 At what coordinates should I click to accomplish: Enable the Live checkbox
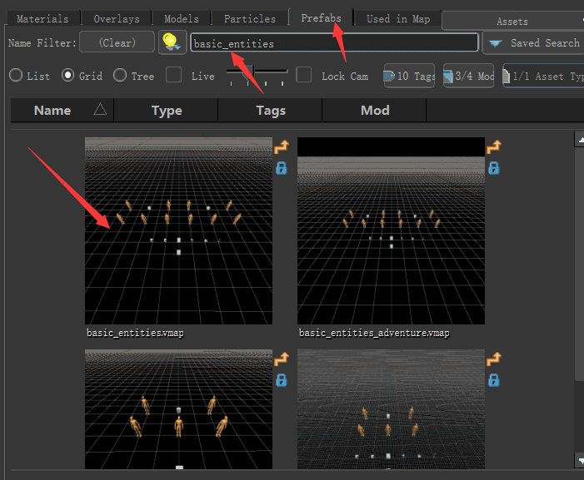point(173,76)
